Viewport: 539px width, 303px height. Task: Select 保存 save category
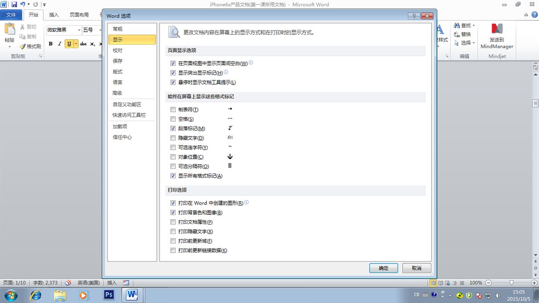[132, 61]
